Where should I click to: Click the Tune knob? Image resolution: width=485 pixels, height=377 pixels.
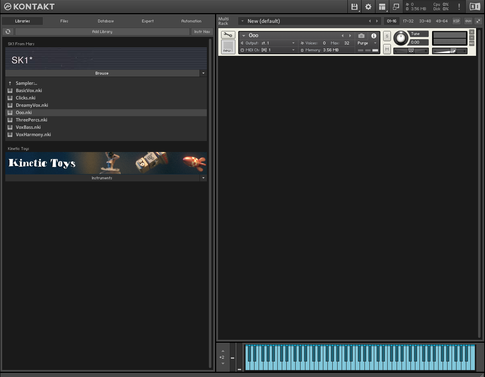click(x=401, y=38)
